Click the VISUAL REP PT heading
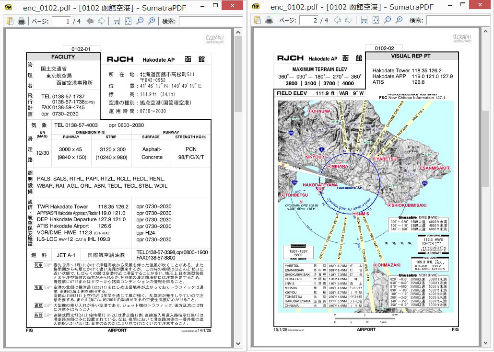 pyautogui.click(x=411, y=56)
